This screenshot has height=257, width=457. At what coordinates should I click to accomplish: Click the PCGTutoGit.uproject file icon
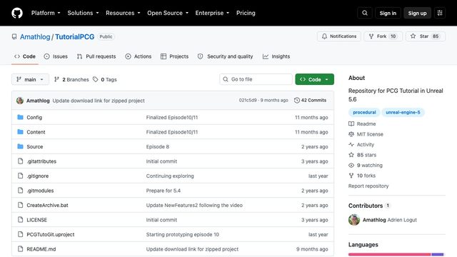point(20,234)
